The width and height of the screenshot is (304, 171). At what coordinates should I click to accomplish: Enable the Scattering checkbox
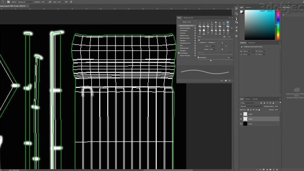point(179,30)
